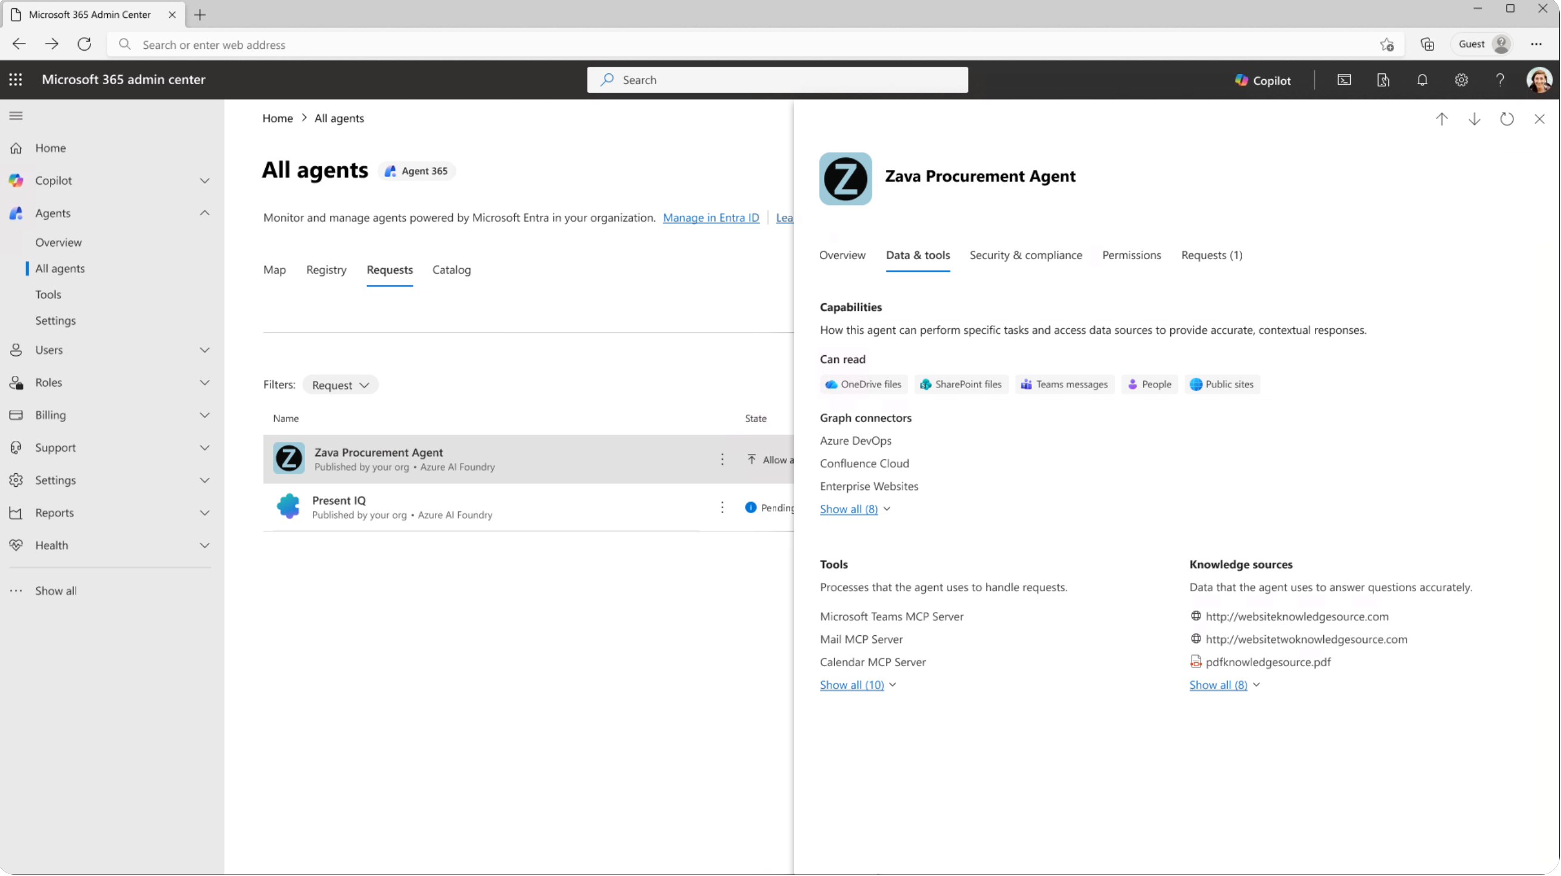Click the Zava Procurement Agent logo in panel
This screenshot has height=876, width=1561.
pos(845,178)
